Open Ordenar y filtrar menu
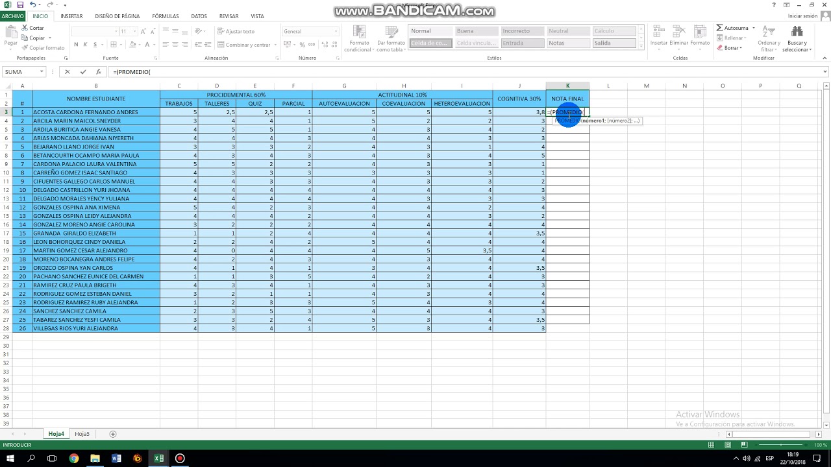Viewport: 831px width, 467px height. [x=769, y=39]
